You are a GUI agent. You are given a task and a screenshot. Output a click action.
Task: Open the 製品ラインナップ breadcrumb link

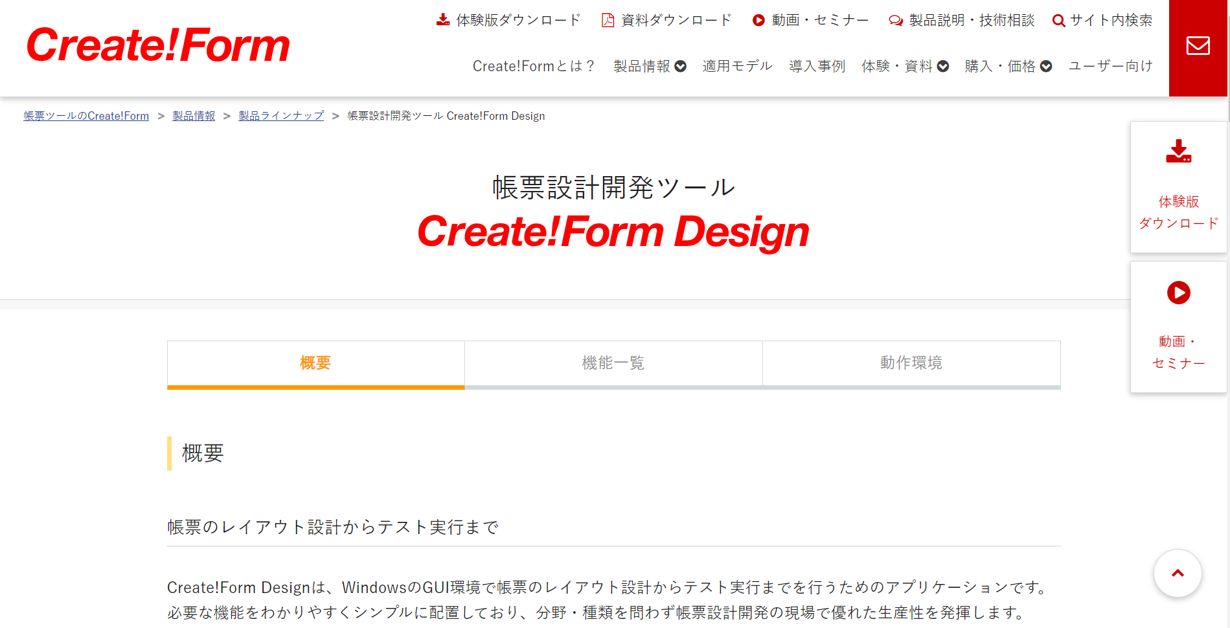[280, 115]
